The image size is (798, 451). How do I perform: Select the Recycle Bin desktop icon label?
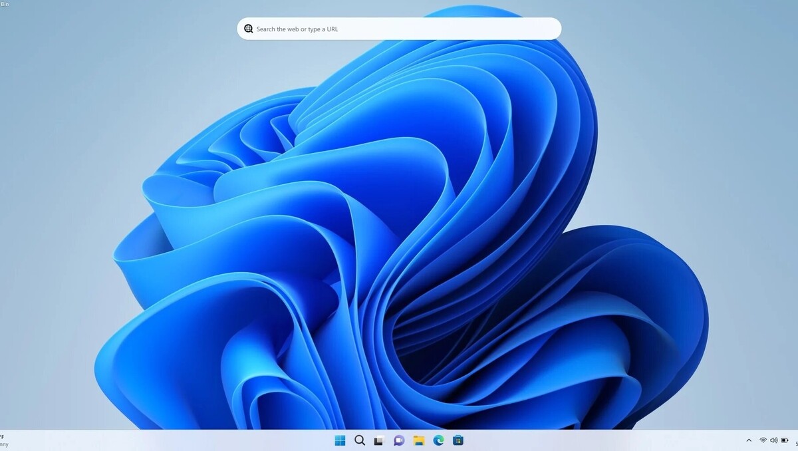coord(4,4)
